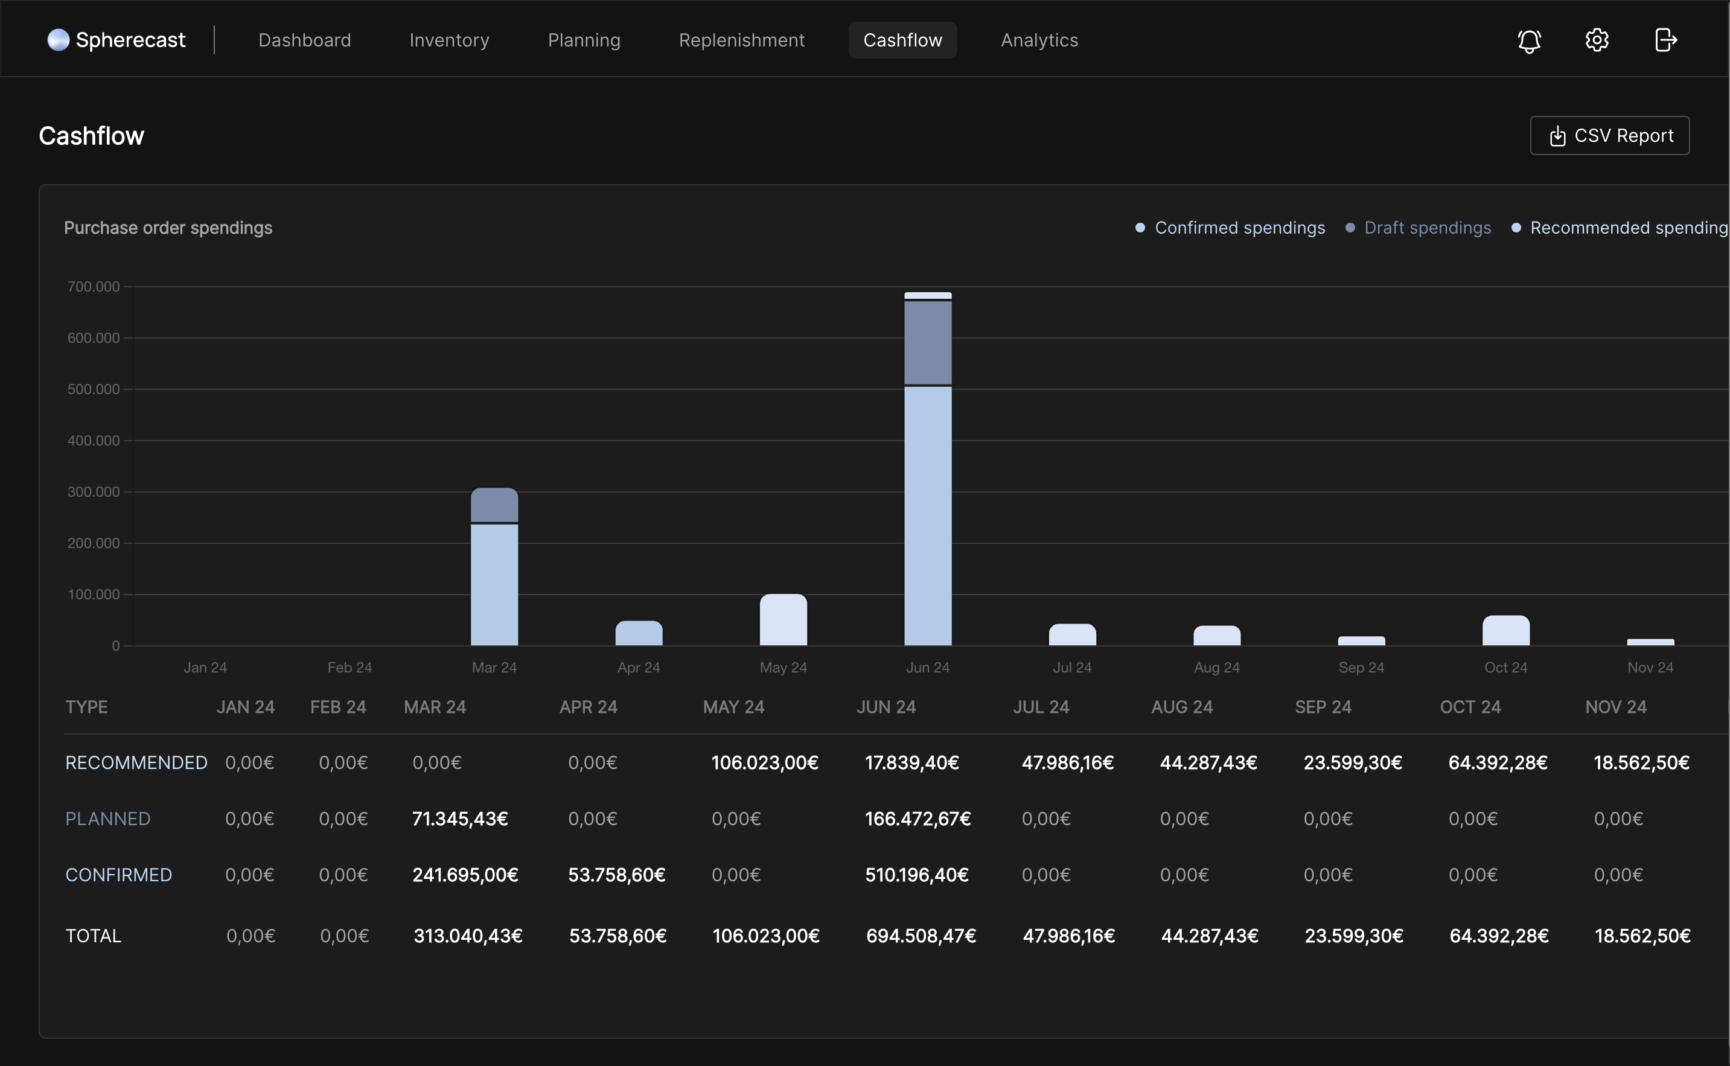Image resolution: width=1730 pixels, height=1066 pixels.
Task: Switch to the Planning tab
Action: 584,40
